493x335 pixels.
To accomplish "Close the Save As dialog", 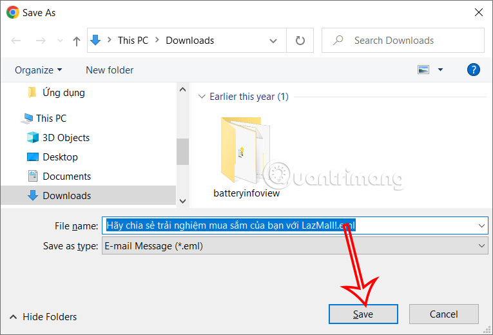I will tap(479, 12).
